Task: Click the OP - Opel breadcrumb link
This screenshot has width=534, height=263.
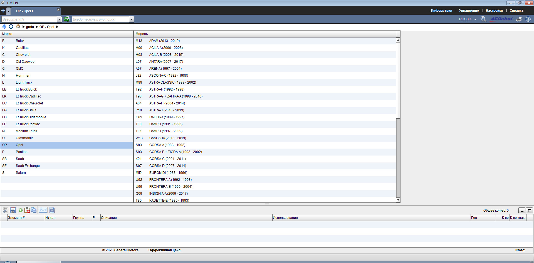Action: 47,27
